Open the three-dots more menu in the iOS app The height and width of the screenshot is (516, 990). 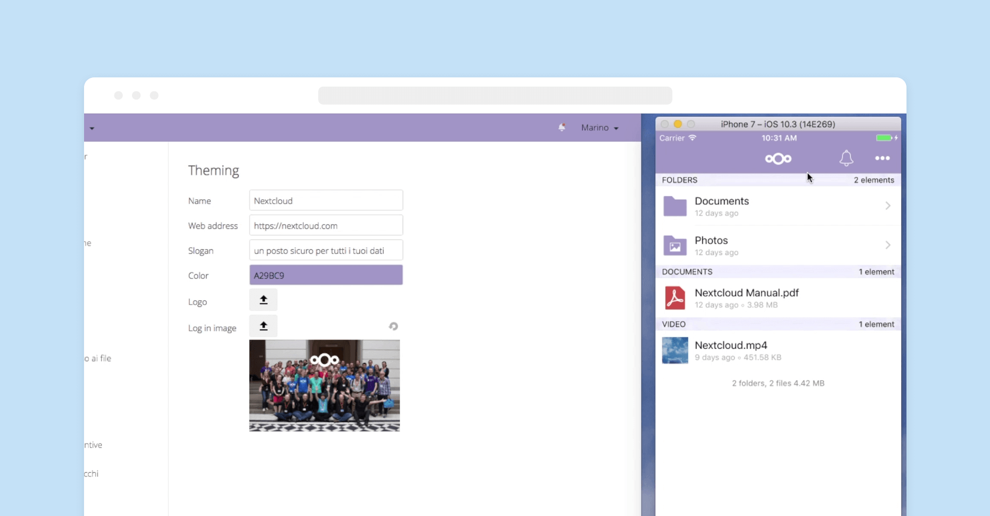(x=882, y=158)
